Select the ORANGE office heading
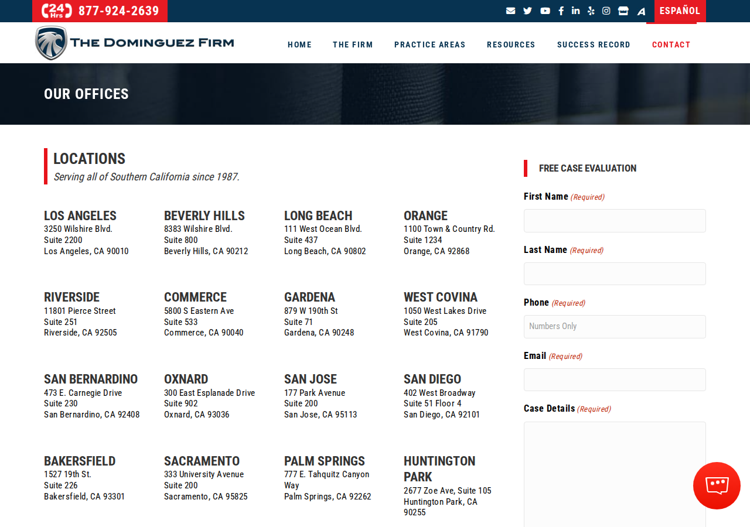 (425, 215)
